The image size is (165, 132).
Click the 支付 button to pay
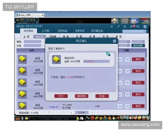click(x=61, y=96)
